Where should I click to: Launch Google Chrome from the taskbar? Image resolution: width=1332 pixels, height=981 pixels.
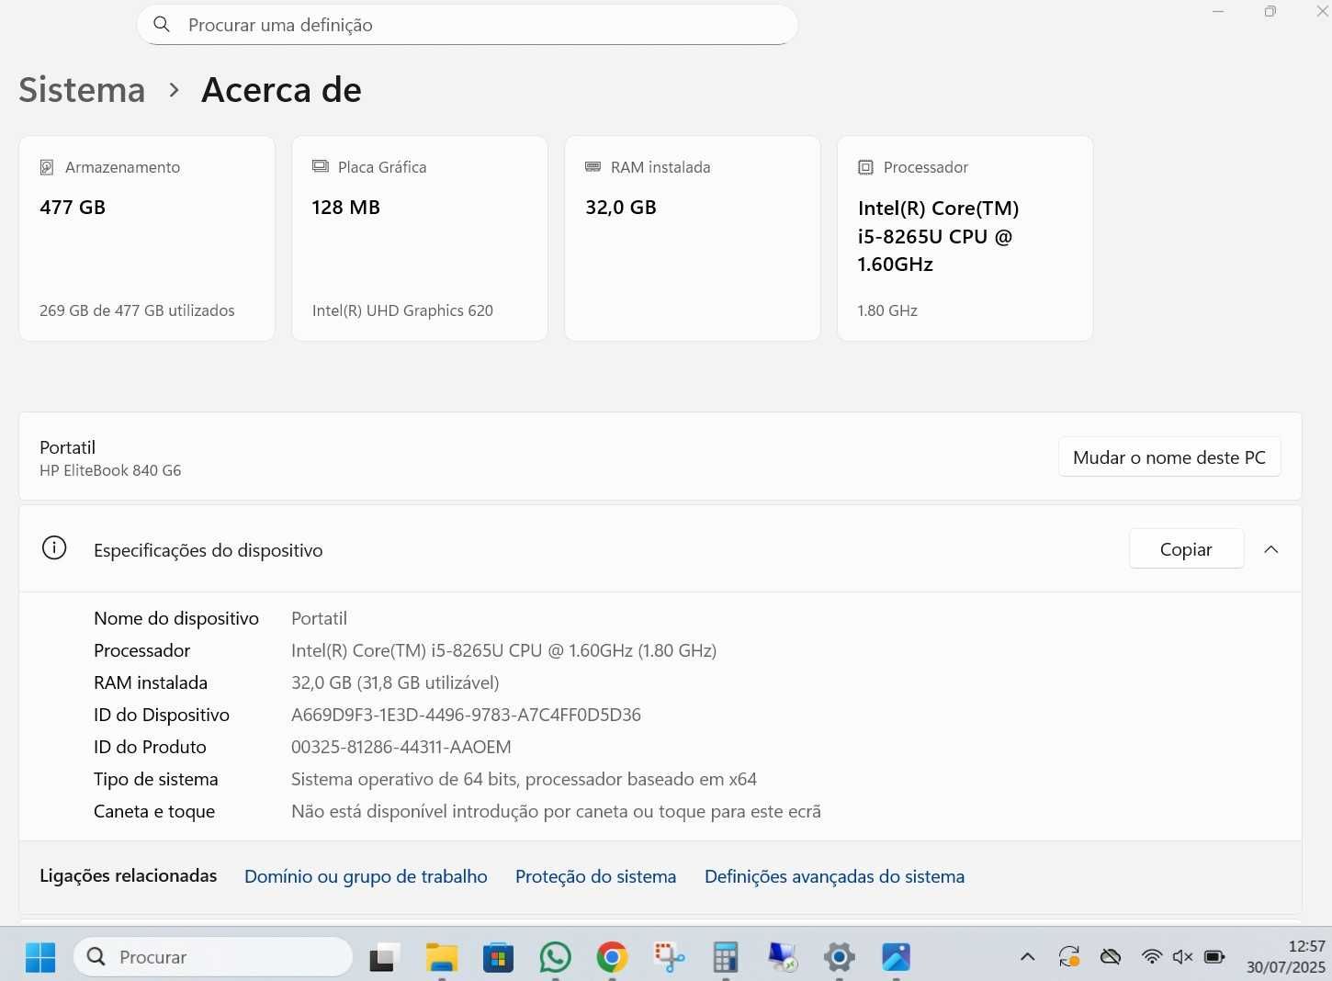tap(612, 957)
